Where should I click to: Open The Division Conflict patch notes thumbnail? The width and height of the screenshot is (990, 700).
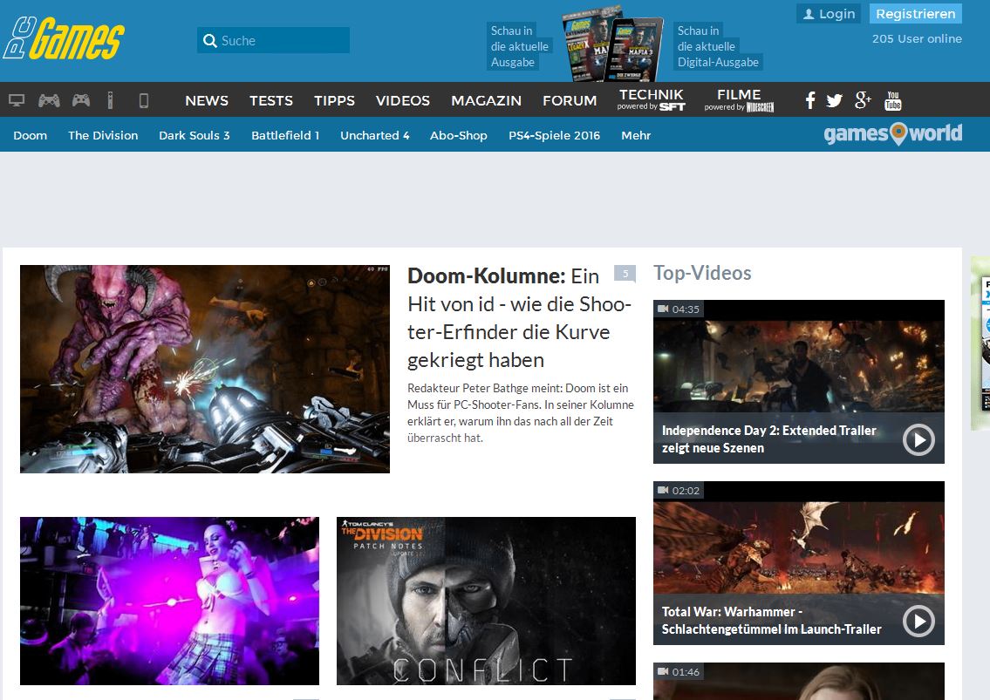coord(486,601)
